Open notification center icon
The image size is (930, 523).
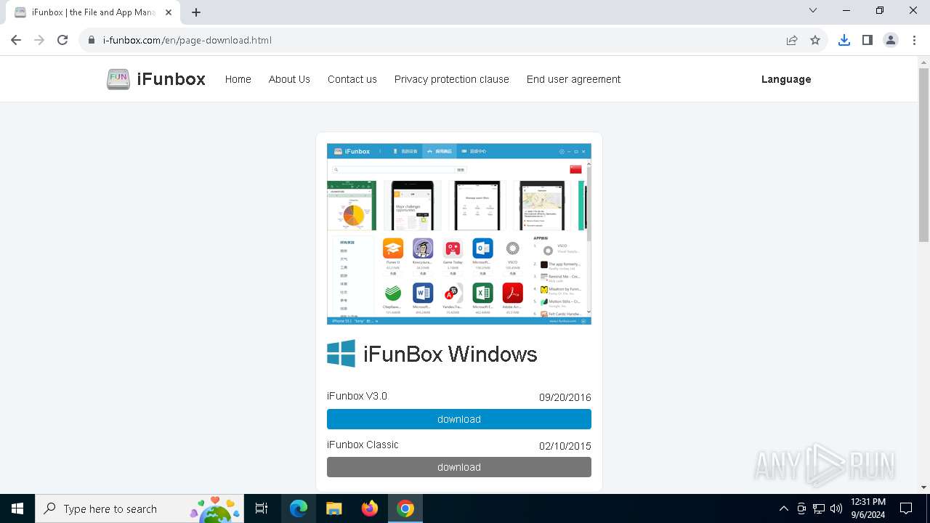tap(906, 508)
